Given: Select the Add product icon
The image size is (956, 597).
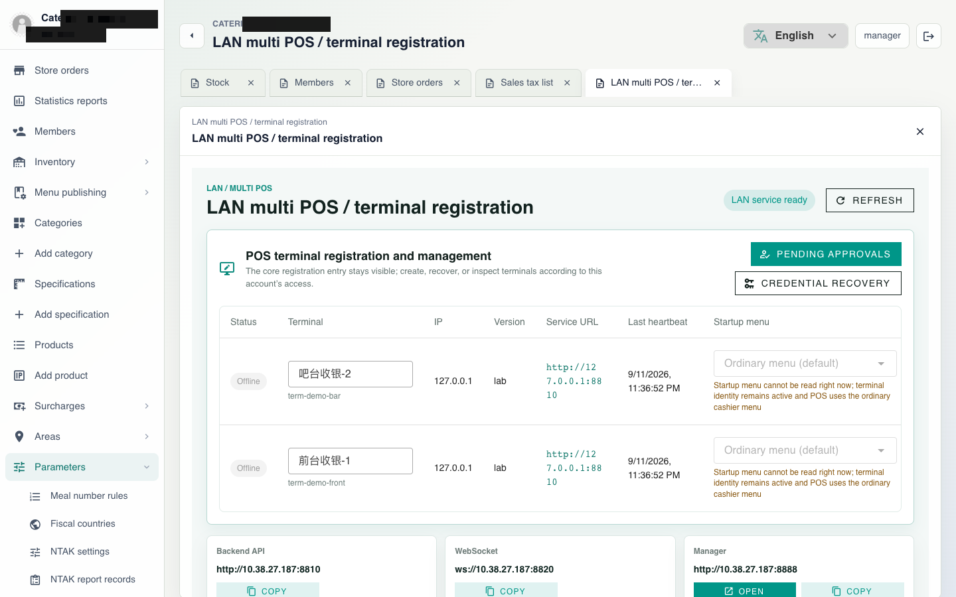Looking at the screenshot, I should [19, 375].
